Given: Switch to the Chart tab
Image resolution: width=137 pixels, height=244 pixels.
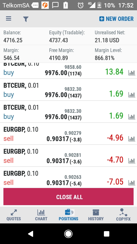Looking at the screenshot, I should tap(41, 215).
